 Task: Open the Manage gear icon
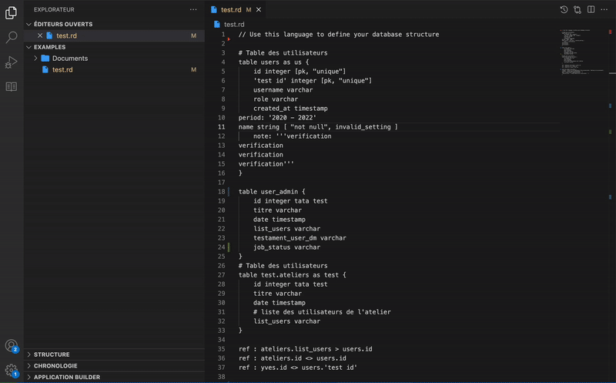[11, 370]
